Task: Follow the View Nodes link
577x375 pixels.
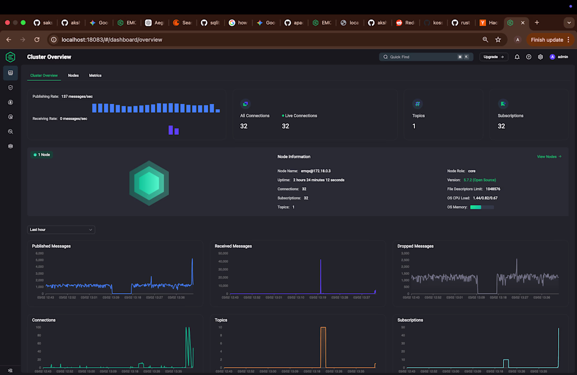Action: [549, 156]
